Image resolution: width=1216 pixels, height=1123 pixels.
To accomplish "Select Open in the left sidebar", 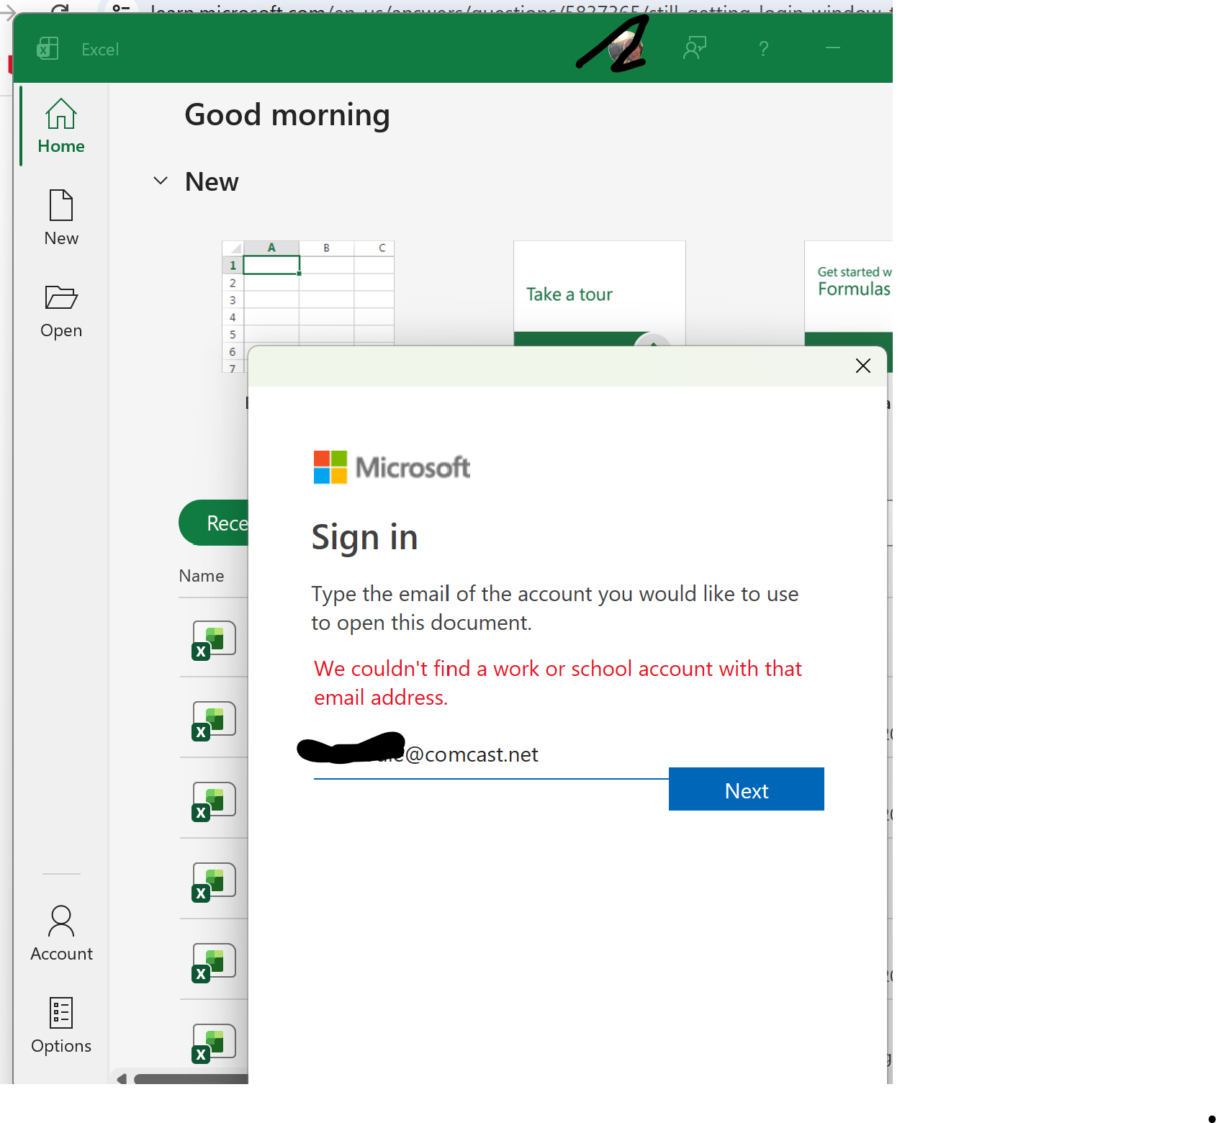I will (x=61, y=311).
